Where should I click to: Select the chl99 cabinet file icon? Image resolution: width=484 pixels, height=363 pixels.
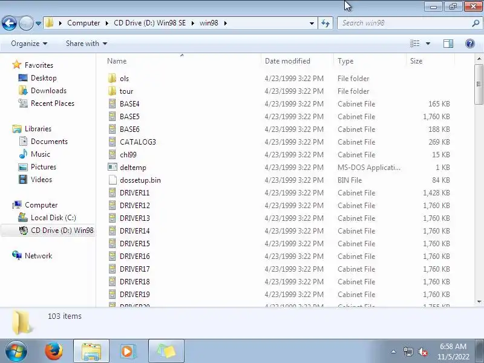113,154
